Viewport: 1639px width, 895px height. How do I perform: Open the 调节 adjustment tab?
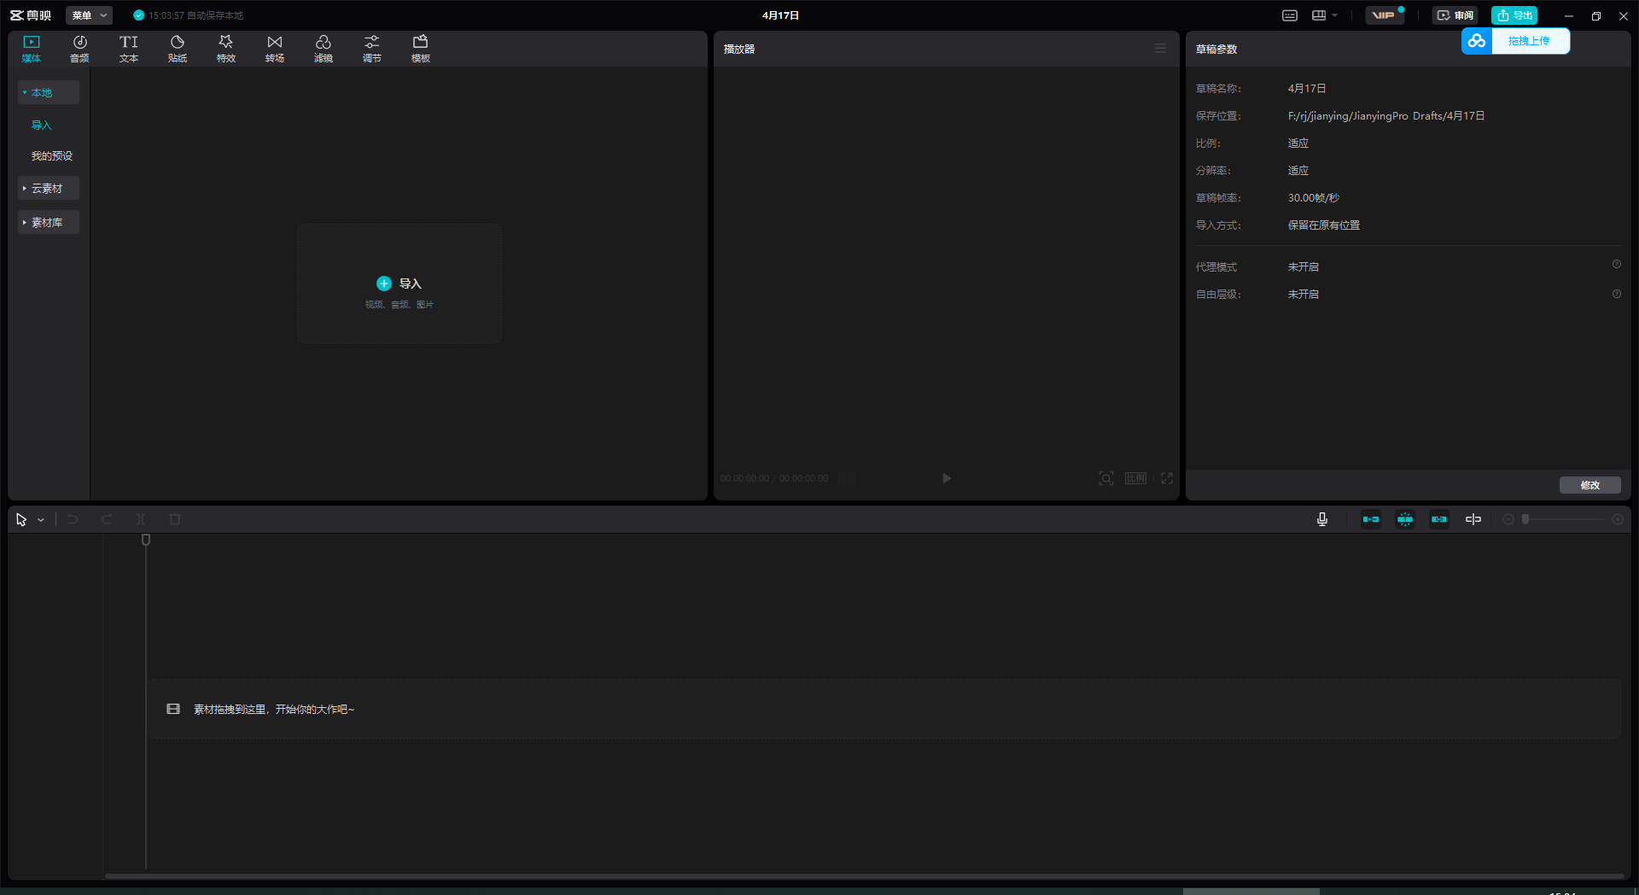pyautogui.click(x=372, y=49)
